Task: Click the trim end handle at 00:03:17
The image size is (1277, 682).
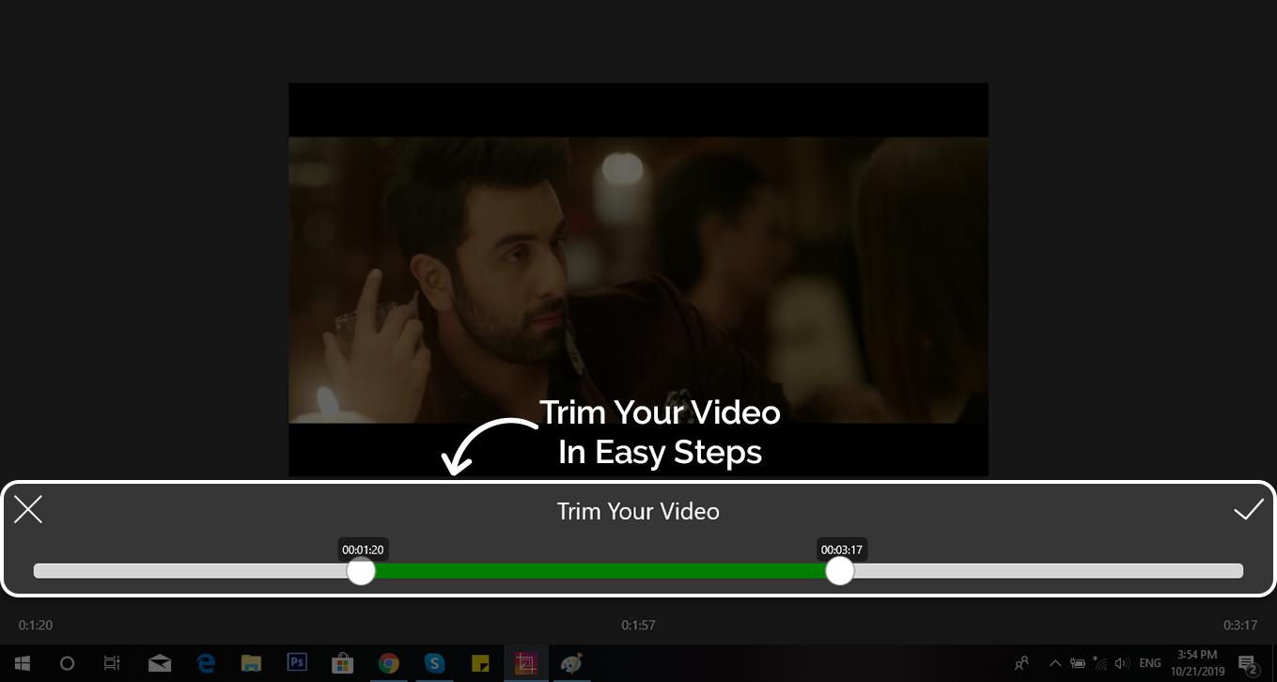Action: (839, 571)
